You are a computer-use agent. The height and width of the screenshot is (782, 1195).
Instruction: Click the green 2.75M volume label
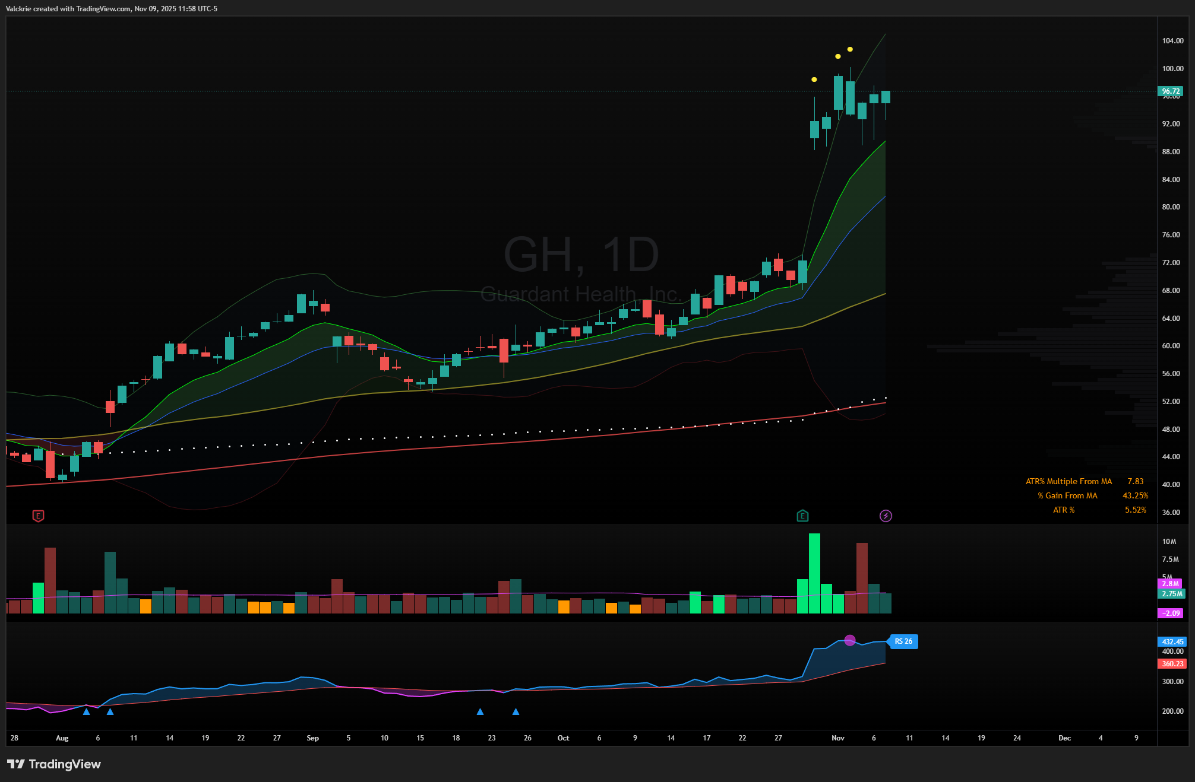(x=1171, y=594)
